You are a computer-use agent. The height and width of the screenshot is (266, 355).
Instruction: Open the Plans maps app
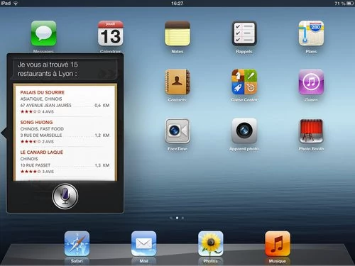point(311,33)
